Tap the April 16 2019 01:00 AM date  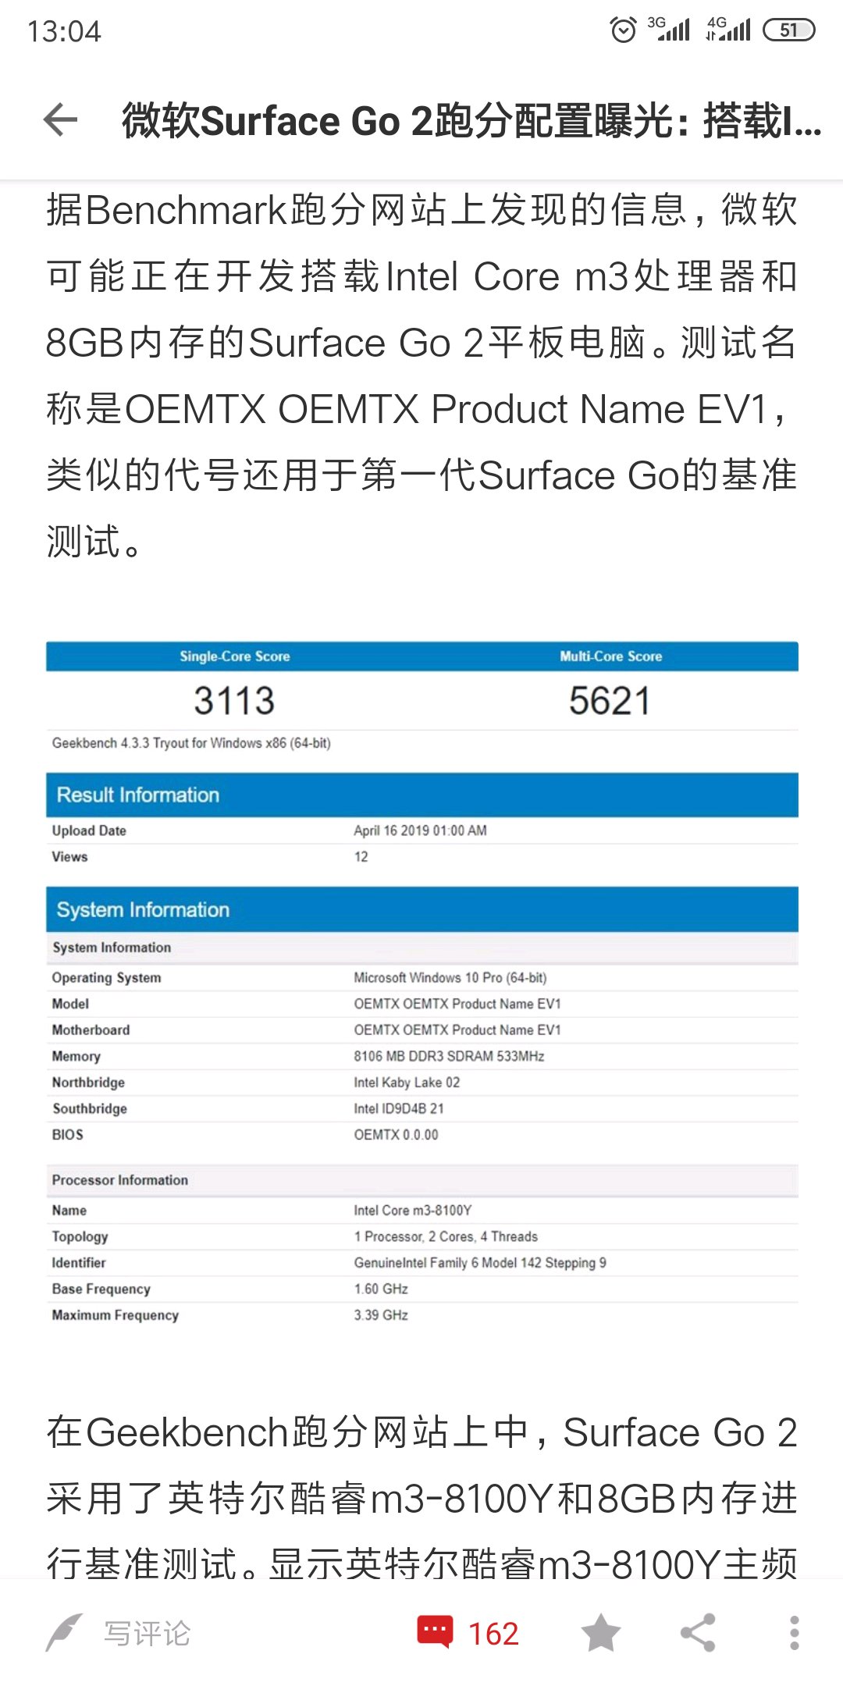coord(420,831)
